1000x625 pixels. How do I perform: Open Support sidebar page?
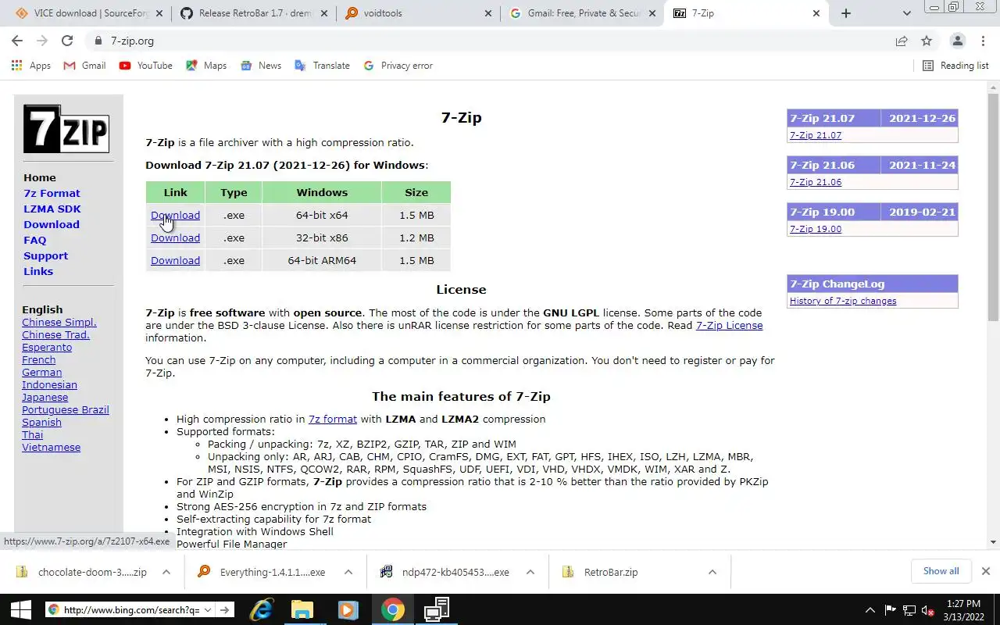click(45, 255)
